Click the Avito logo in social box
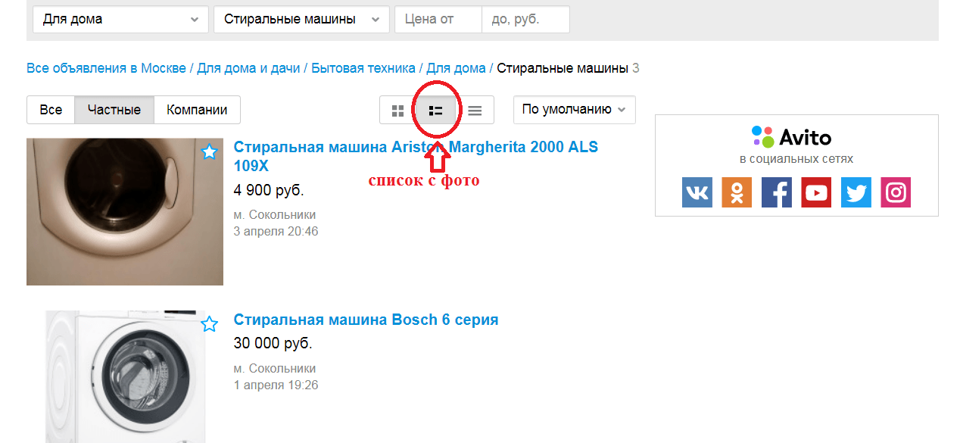Screen dimensions: 960x443 pos(792,137)
